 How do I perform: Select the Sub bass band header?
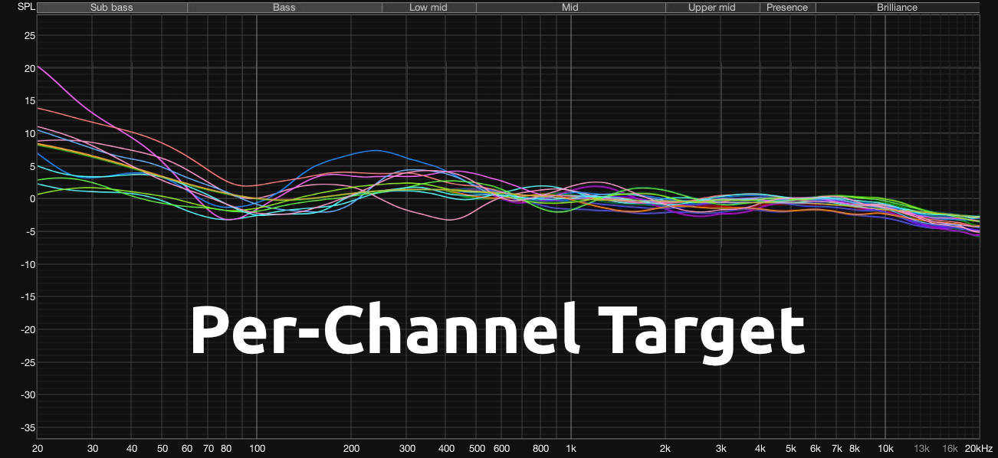112,8
